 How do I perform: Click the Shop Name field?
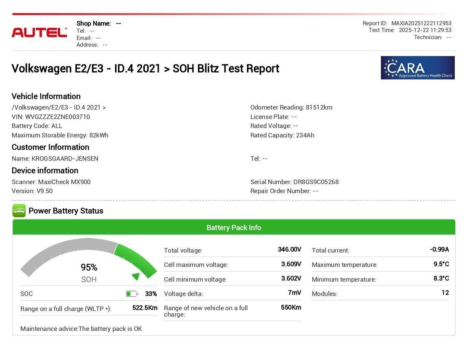coord(99,23)
